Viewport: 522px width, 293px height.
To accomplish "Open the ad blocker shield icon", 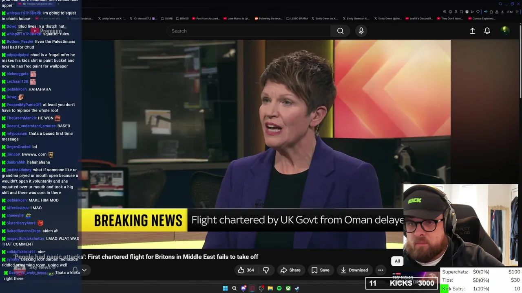I will (x=467, y=12).
